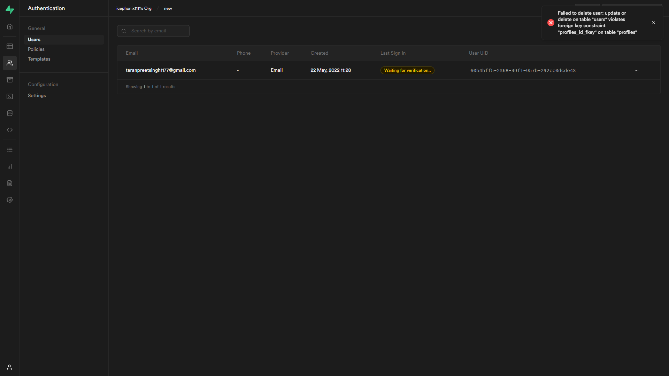This screenshot has width=669, height=376.
Task: Open the Database icon in sidebar
Action: 10,113
